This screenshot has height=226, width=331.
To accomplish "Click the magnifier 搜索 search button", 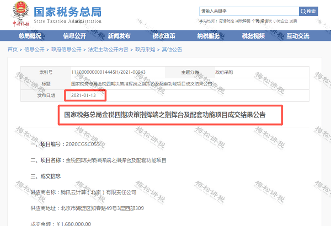I will click(x=308, y=11).
